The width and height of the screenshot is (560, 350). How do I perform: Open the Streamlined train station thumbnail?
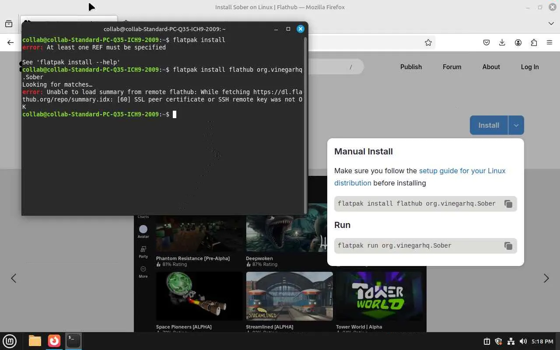(x=289, y=296)
